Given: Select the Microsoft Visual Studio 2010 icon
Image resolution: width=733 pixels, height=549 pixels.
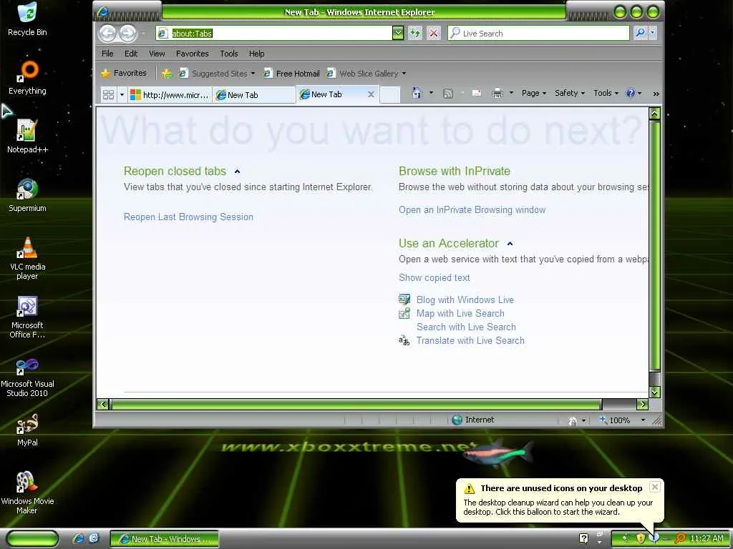Looking at the screenshot, I should pos(27,376).
